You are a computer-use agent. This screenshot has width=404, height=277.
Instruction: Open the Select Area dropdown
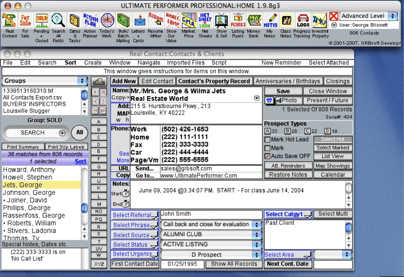click(288, 255)
